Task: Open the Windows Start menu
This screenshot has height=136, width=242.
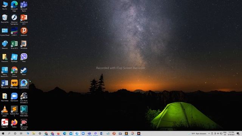Action: [3, 133]
